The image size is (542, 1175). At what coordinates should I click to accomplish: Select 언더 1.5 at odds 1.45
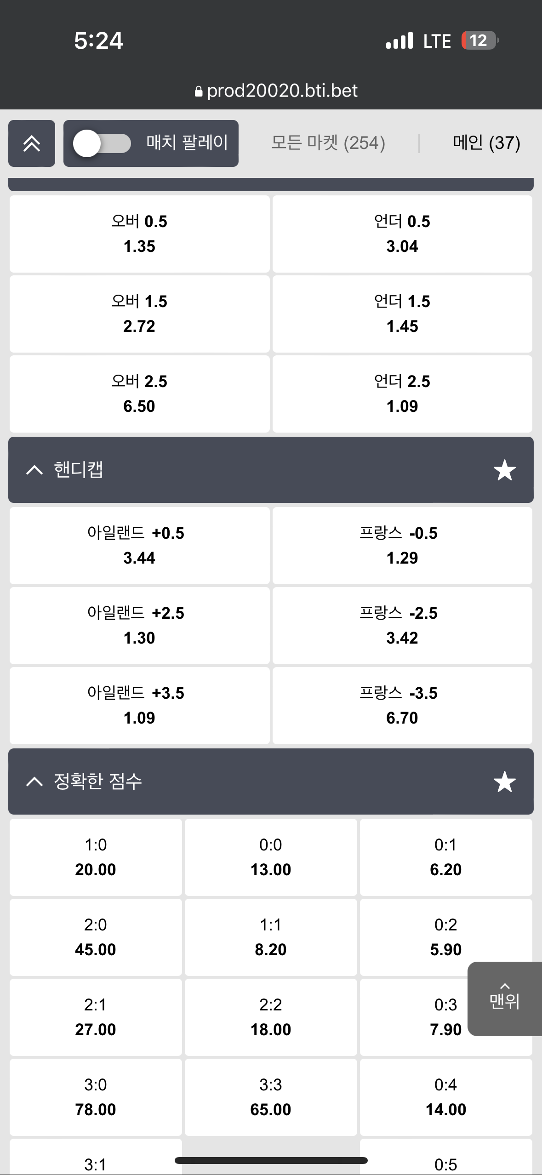(402, 314)
